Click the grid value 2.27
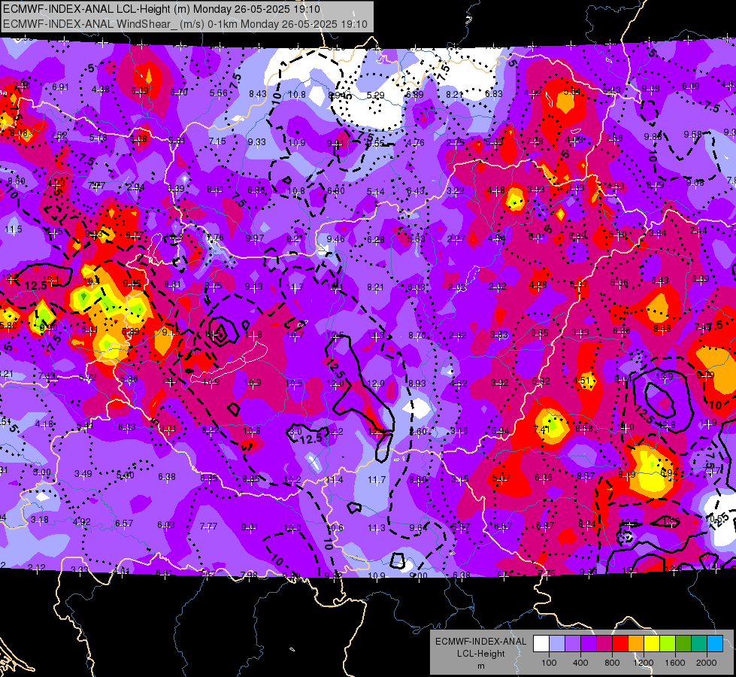Image resolution: width=736 pixels, height=677 pixels. point(456,239)
